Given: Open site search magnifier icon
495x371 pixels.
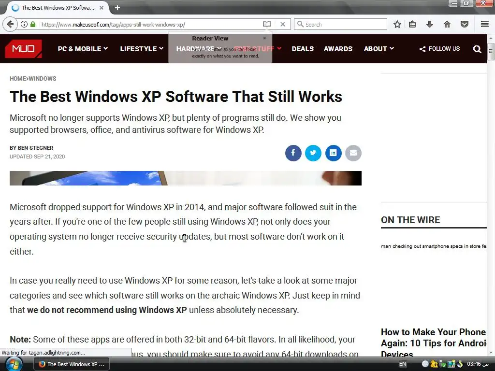Looking at the screenshot, I should (x=477, y=49).
